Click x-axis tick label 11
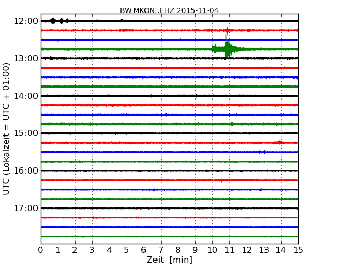339x271 pixels. coord(229,250)
